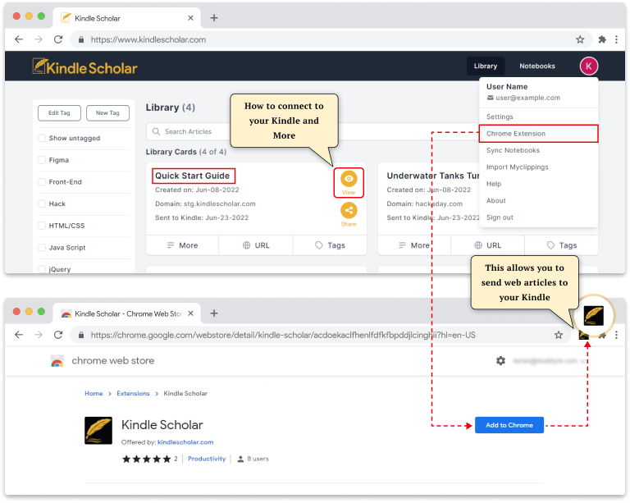Screen dimensions: 630x503
Task: Click the New Tag button
Action: (107, 113)
